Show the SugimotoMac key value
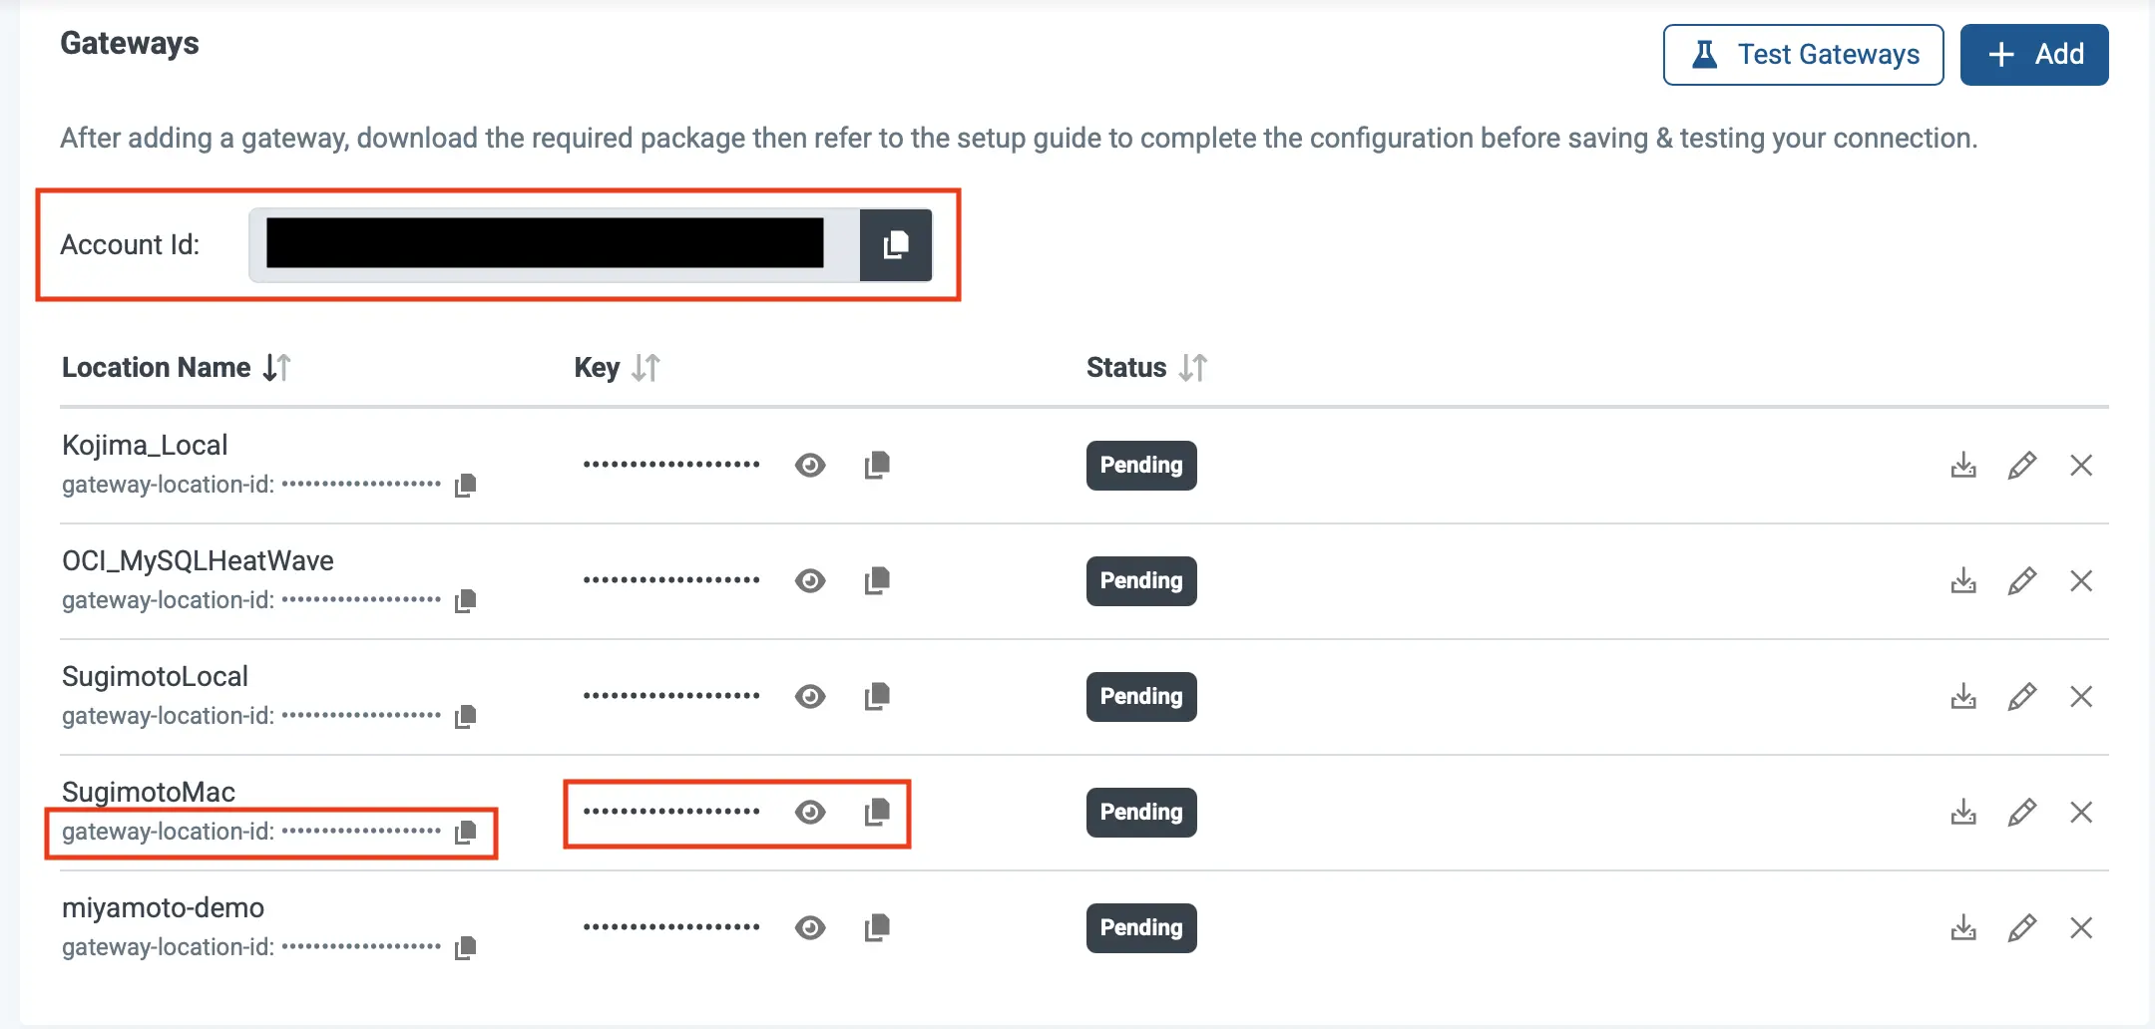2155x1029 pixels. (x=810, y=813)
